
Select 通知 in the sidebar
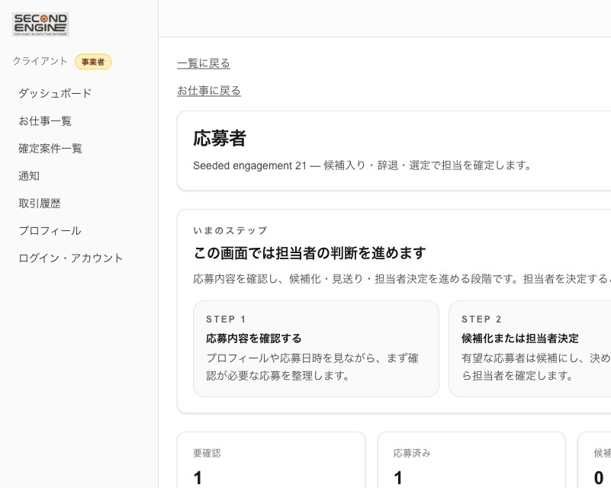point(29,176)
